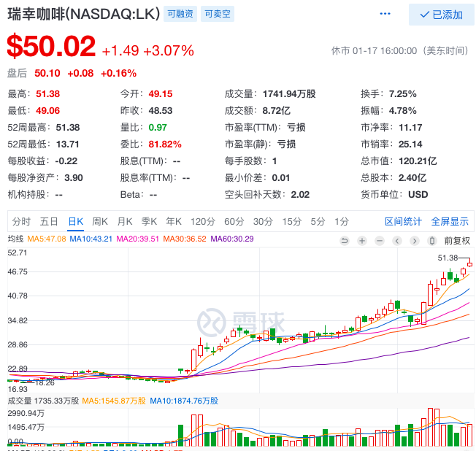Image resolution: width=476 pixels, height=451 pixels.
Task: Click the 换手 value 7.25%
Action: [402, 94]
